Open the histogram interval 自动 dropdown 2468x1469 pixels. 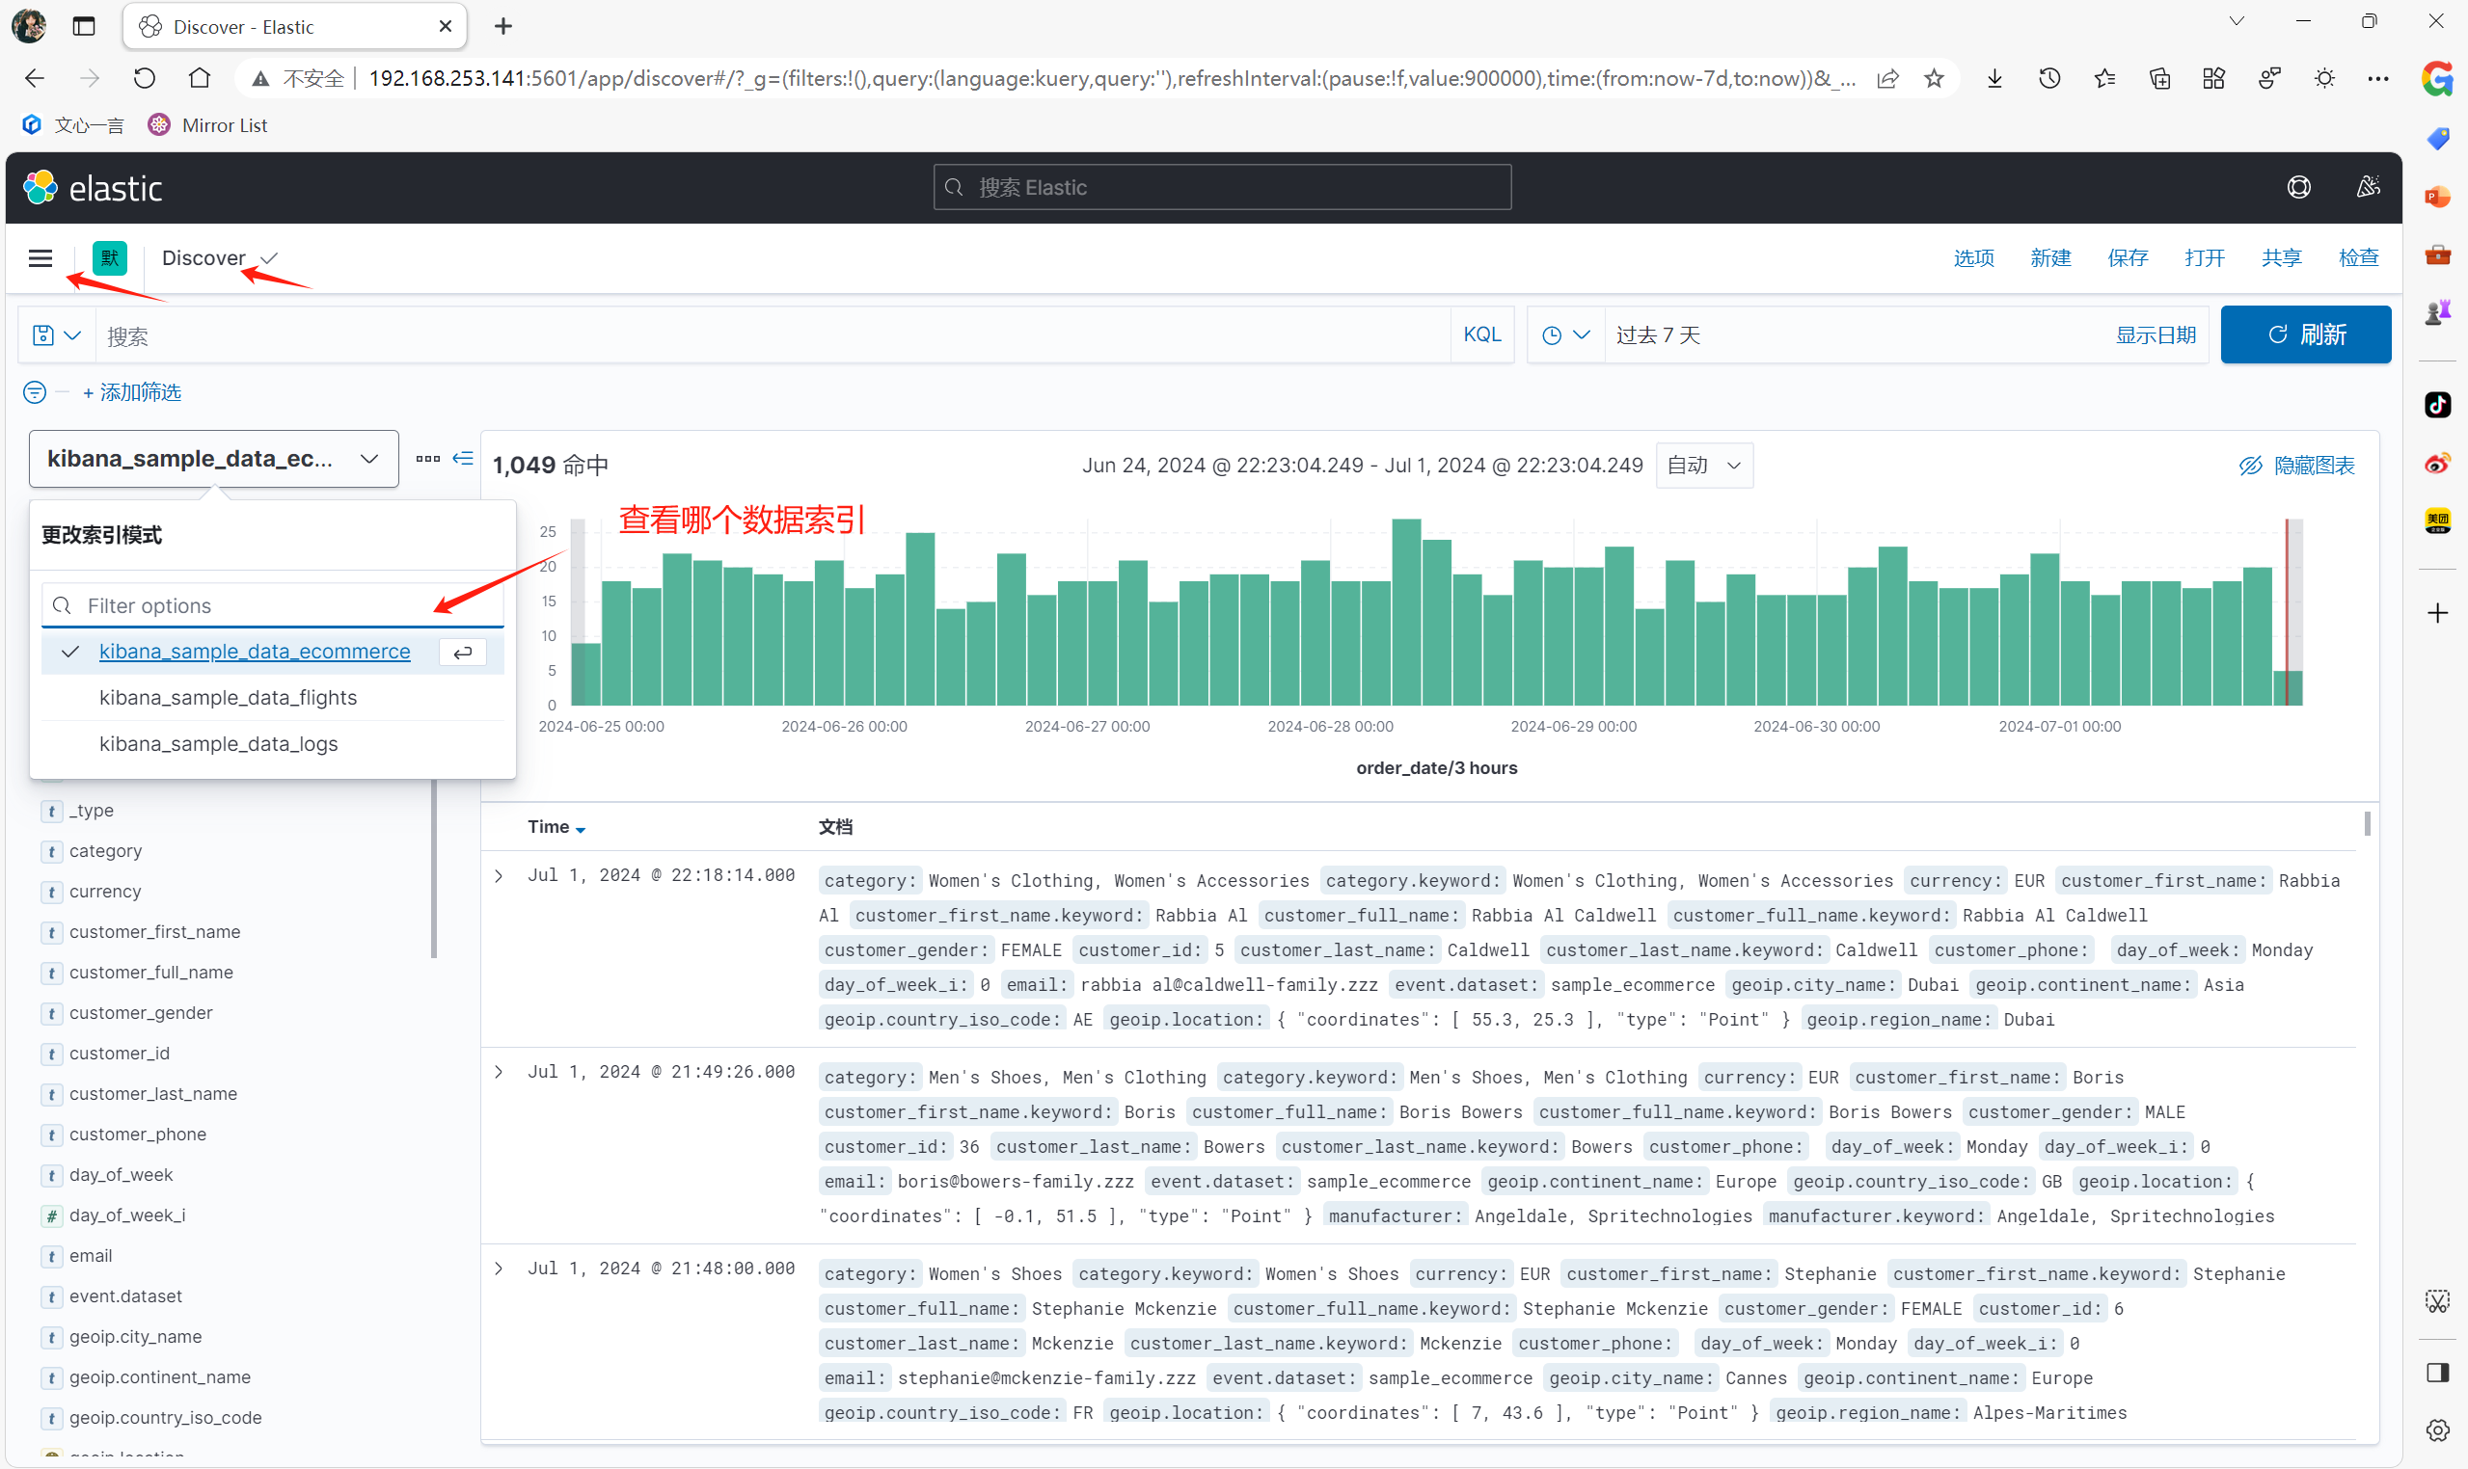pyautogui.click(x=1703, y=466)
